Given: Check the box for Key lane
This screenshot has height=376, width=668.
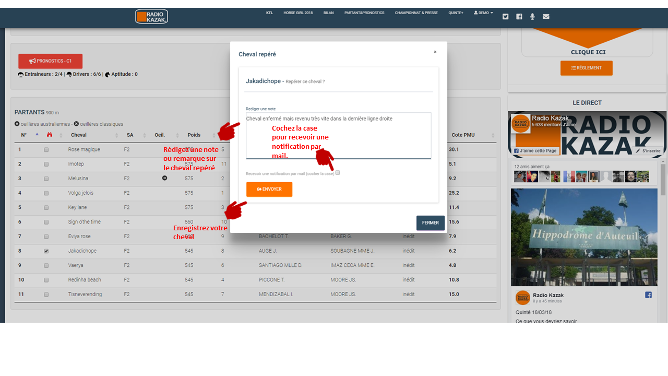Looking at the screenshot, I should [46, 207].
